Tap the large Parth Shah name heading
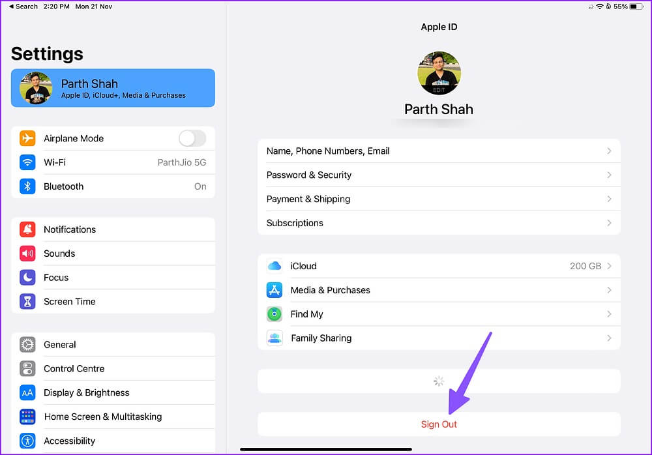The height and width of the screenshot is (455, 652). click(439, 109)
